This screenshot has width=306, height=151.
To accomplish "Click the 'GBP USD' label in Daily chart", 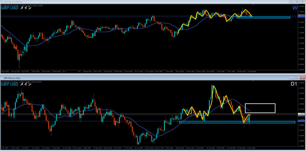I will point(10,85).
